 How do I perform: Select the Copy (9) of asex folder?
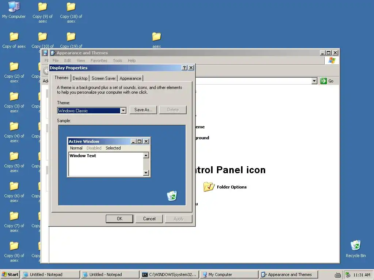(42, 12)
